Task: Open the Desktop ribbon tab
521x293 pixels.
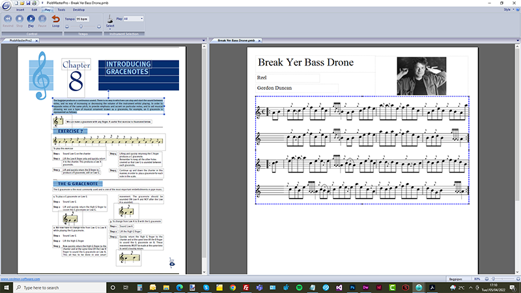Action: click(79, 10)
